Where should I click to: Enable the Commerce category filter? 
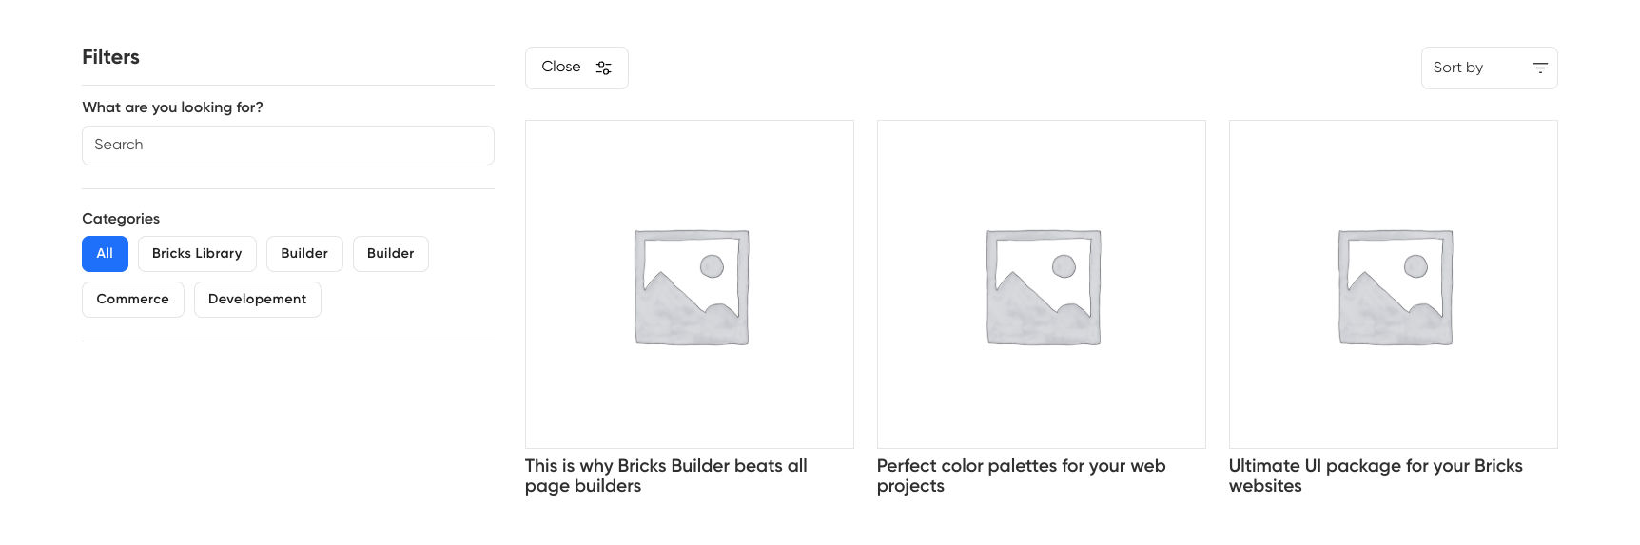point(132,300)
